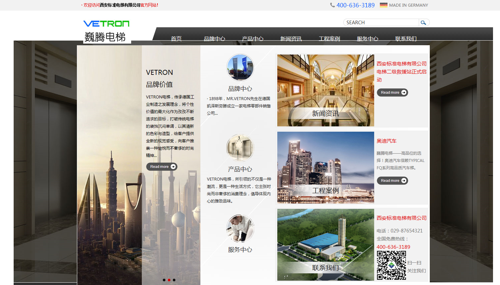
Task: Select the red active slider dot
Action: [169, 280]
